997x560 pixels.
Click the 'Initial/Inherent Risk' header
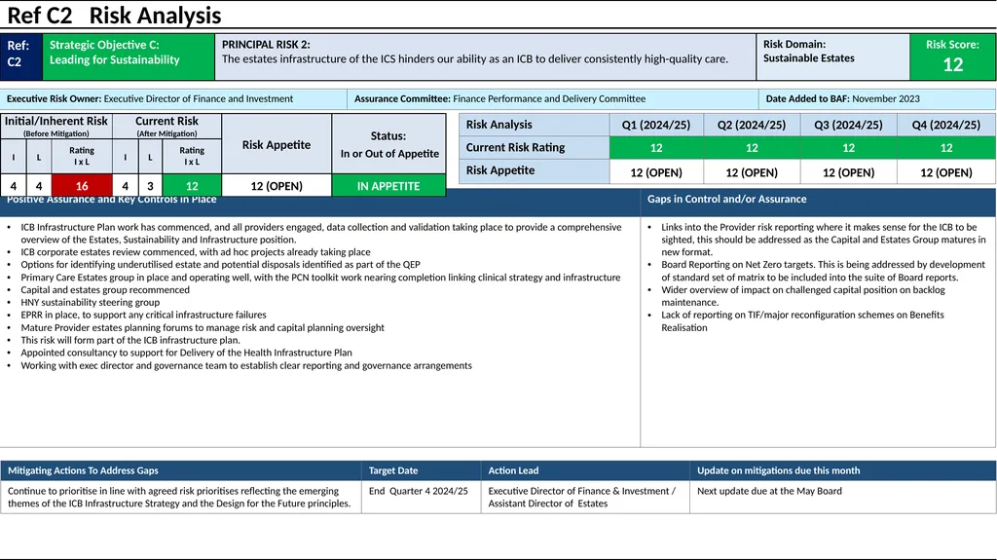point(56,126)
